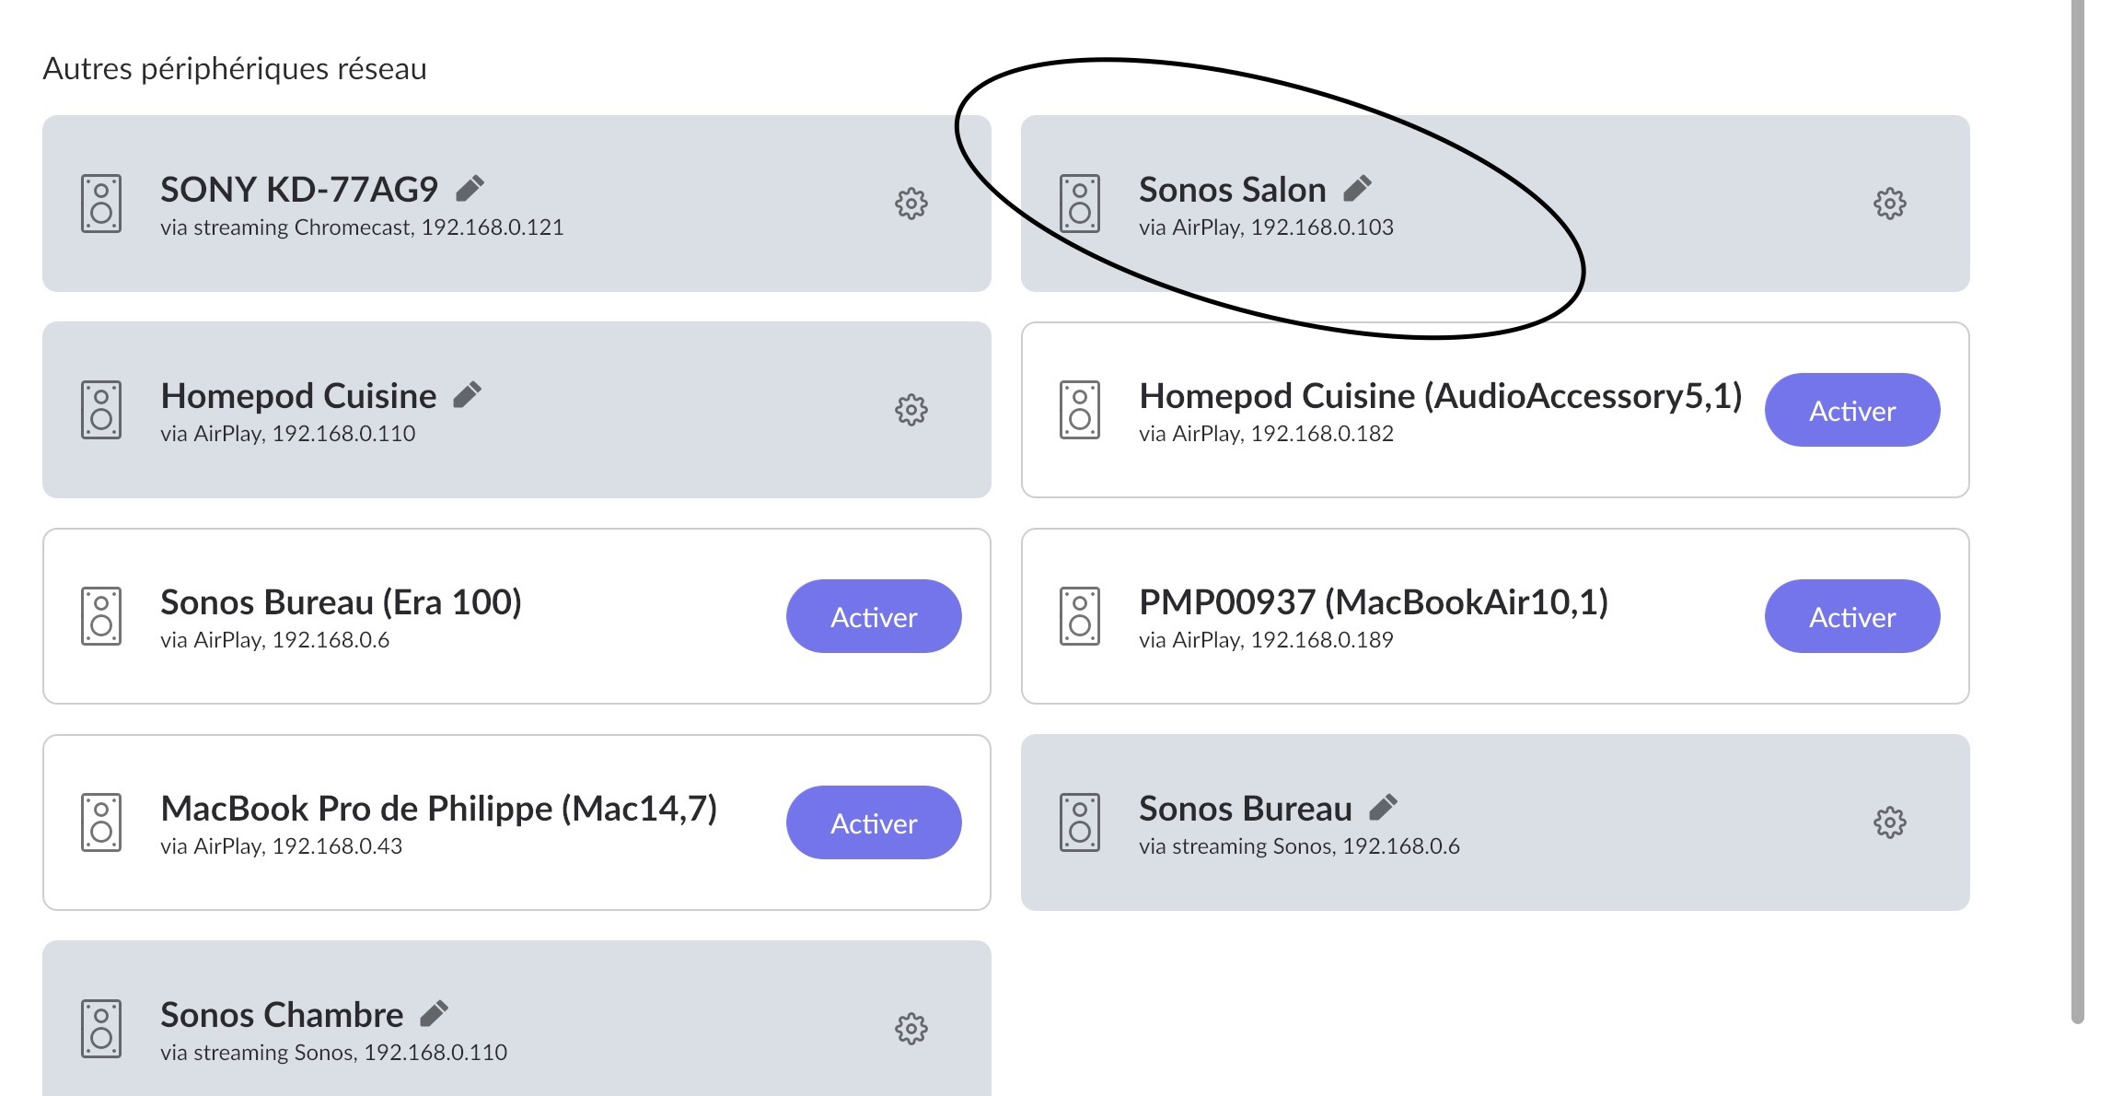Select Sonos Bureau streaming Sonos card
The height and width of the screenshot is (1096, 2123).
1495,822
